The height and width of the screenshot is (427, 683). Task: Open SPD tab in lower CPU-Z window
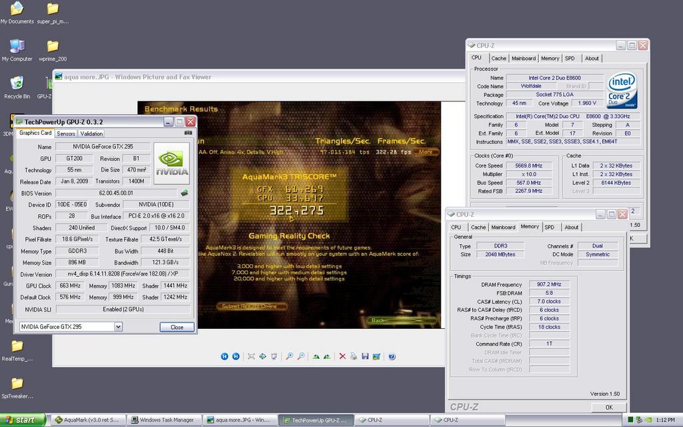[550, 228]
